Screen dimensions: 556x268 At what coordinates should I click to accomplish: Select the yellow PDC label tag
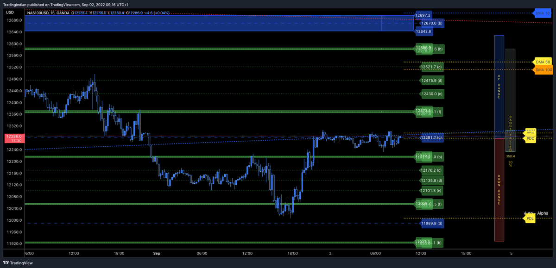530,138
